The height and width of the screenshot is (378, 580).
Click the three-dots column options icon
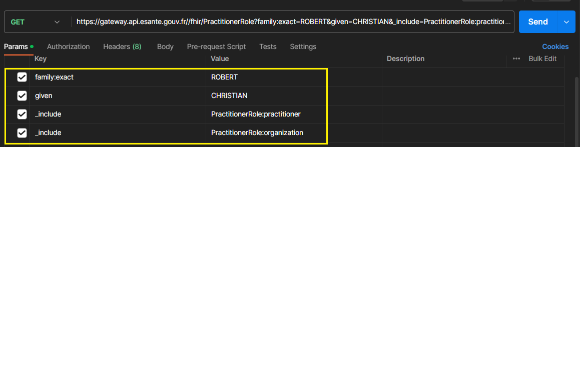pyautogui.click(x=516, y=58)
